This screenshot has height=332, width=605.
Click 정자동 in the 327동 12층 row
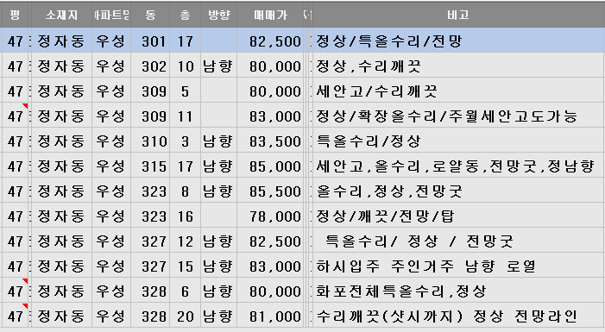pos(61,241)
